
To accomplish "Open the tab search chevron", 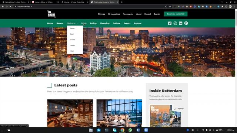I will pyautogui.click(x=222, y=2).
